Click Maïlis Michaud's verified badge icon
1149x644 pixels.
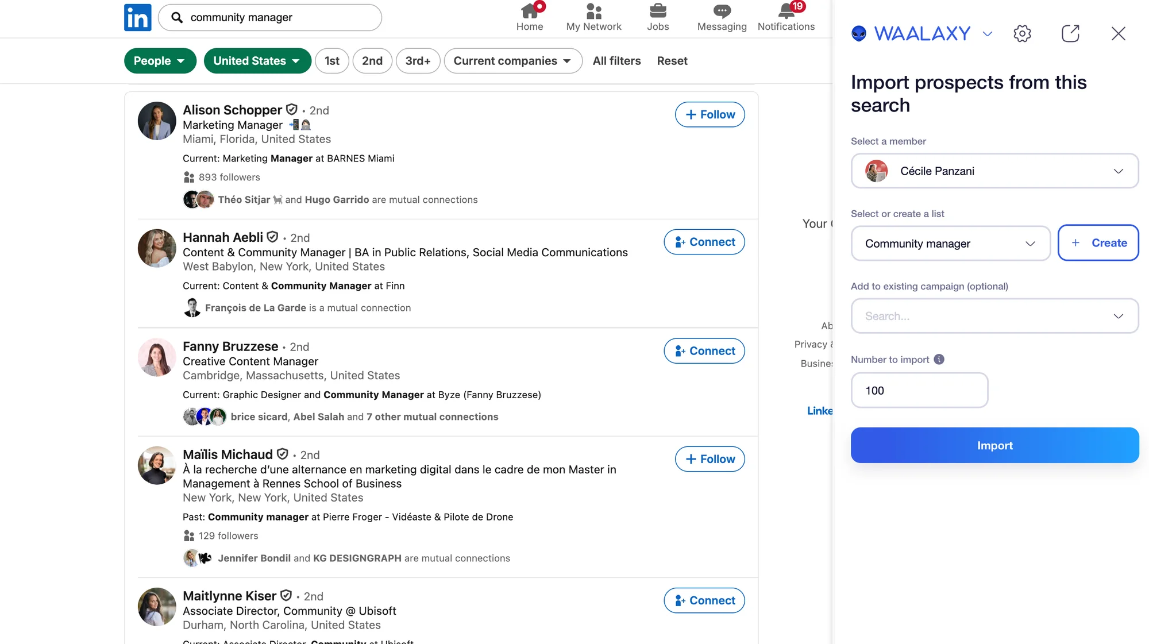coord(282,454)
